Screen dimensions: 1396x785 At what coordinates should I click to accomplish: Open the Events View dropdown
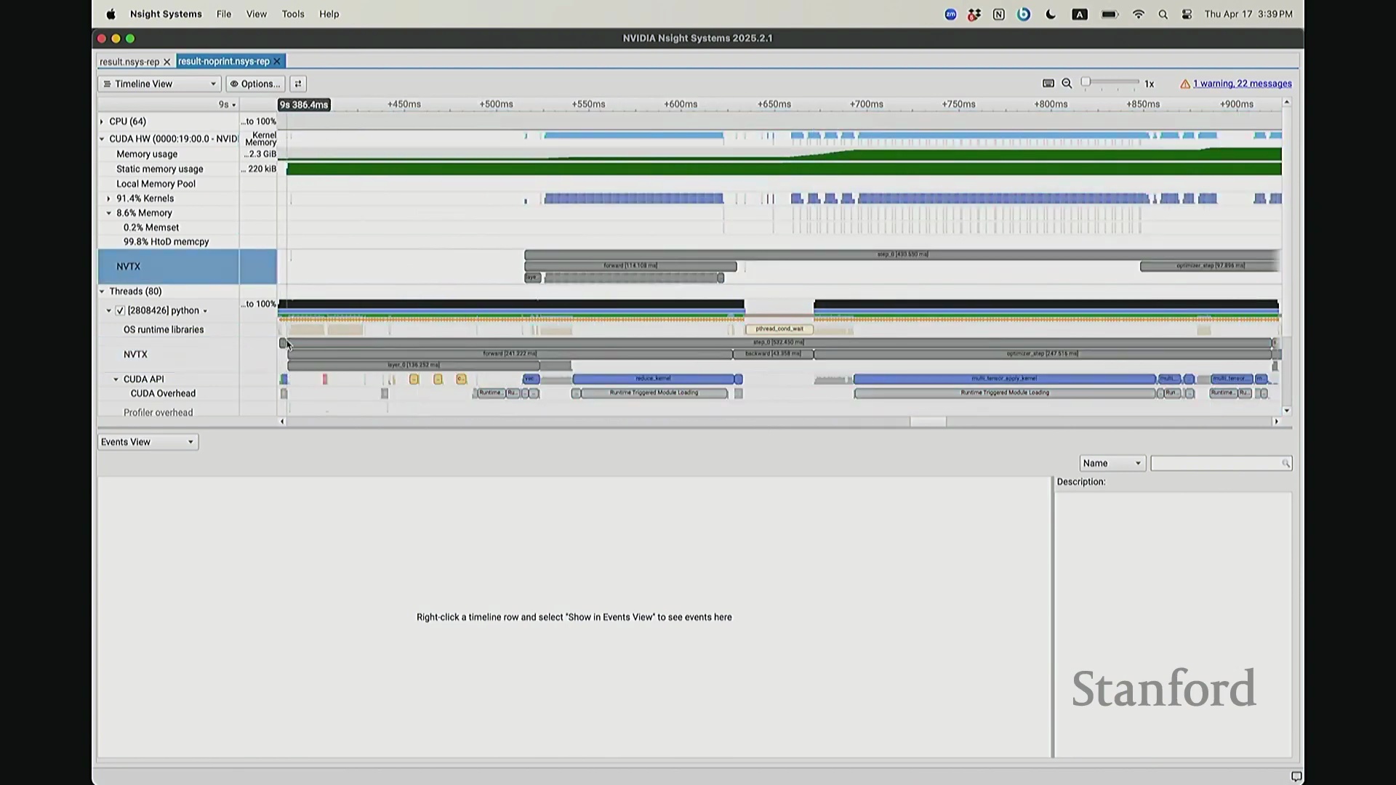(x=148, y=442)
